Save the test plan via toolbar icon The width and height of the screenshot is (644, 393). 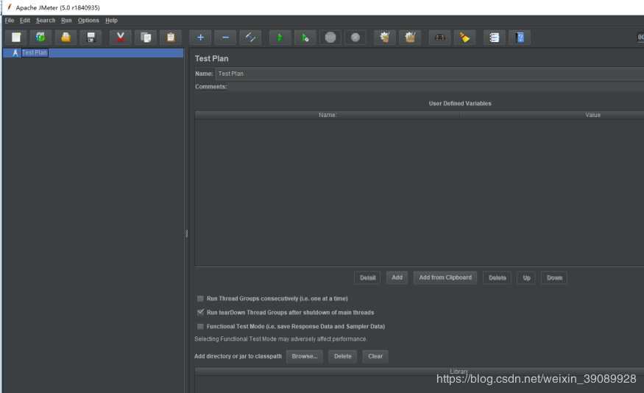coord(91,38)
